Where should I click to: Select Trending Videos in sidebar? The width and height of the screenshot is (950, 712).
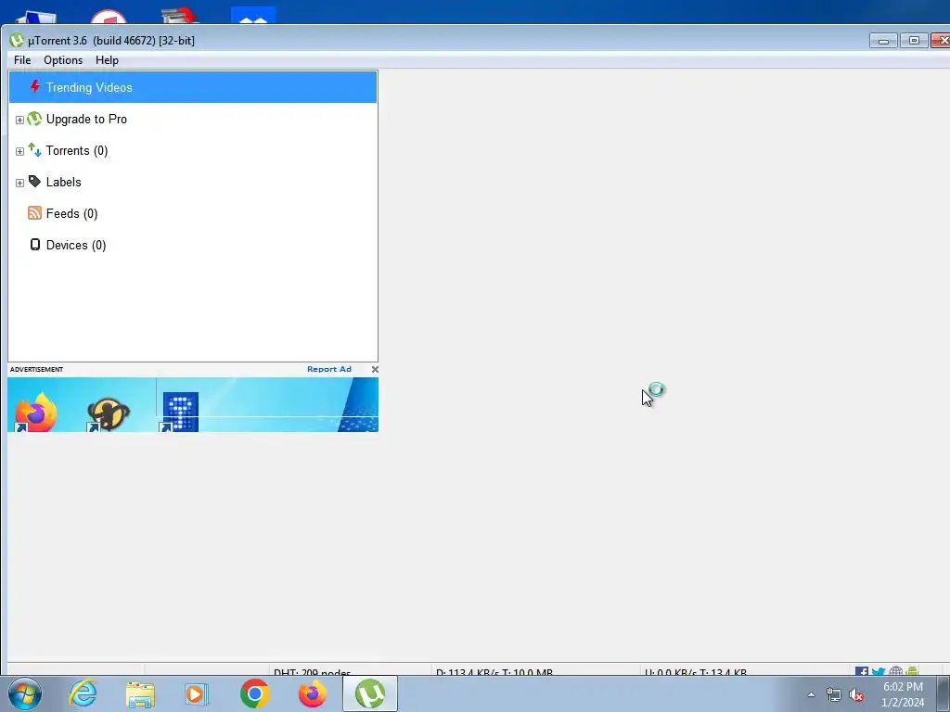[193, 87]
